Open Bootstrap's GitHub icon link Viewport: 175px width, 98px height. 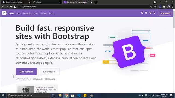[x=142, y=13]
